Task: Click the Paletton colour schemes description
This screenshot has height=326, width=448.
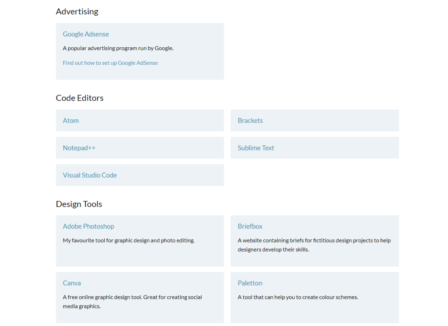Action: tap(298, 297)
